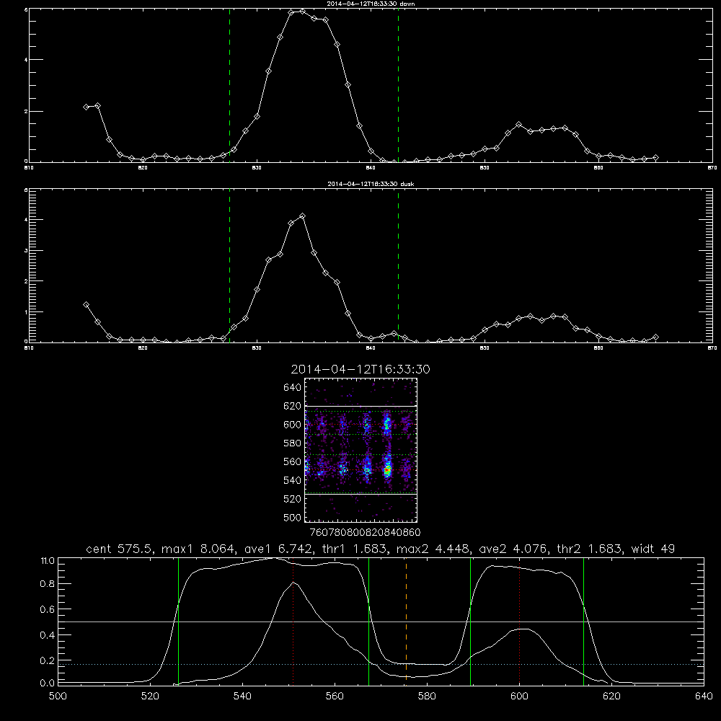Click the spectrogram y-axis label '620'

click(293, 406)
